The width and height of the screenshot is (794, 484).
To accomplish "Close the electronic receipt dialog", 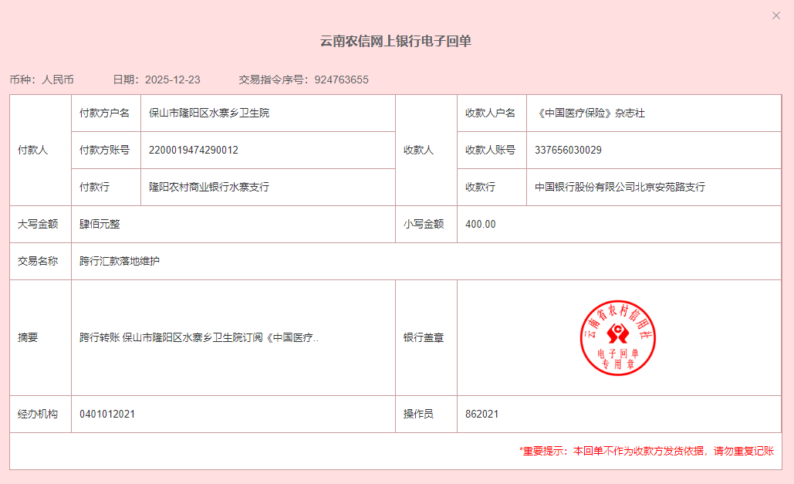I will click(776, 15).
